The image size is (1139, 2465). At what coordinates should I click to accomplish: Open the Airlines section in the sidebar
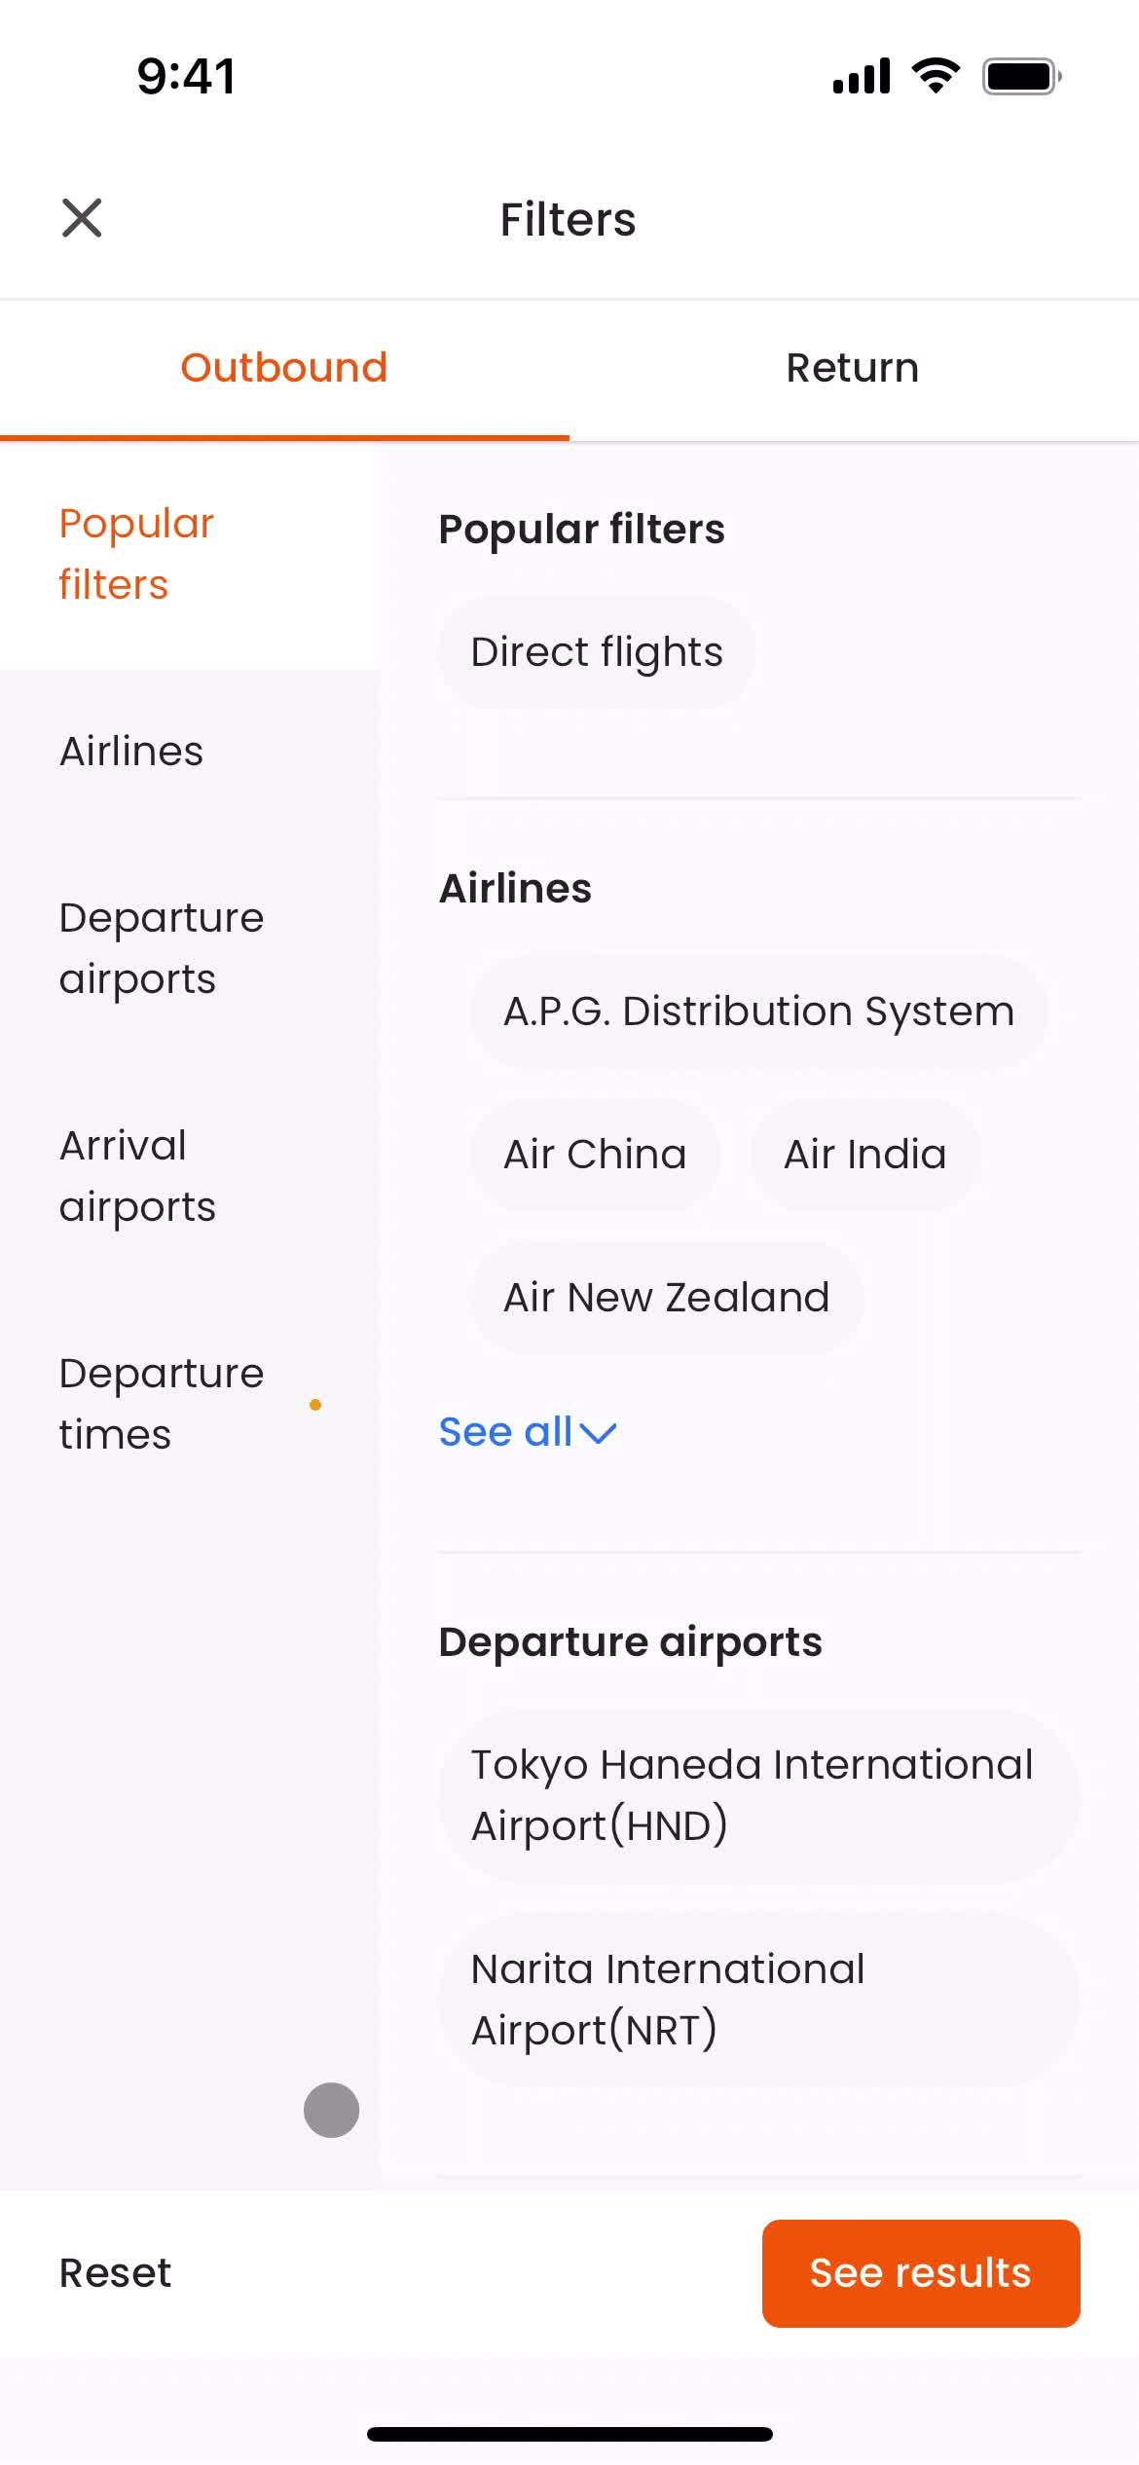[131, 752]
